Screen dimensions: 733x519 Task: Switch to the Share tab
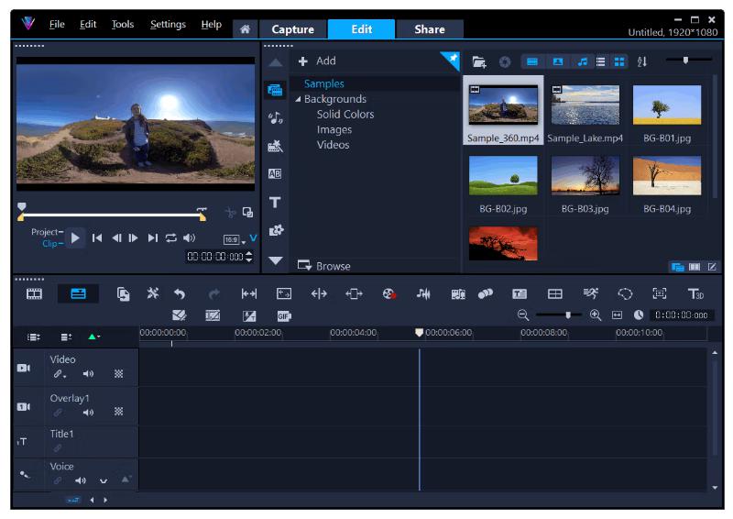point(429,29)
